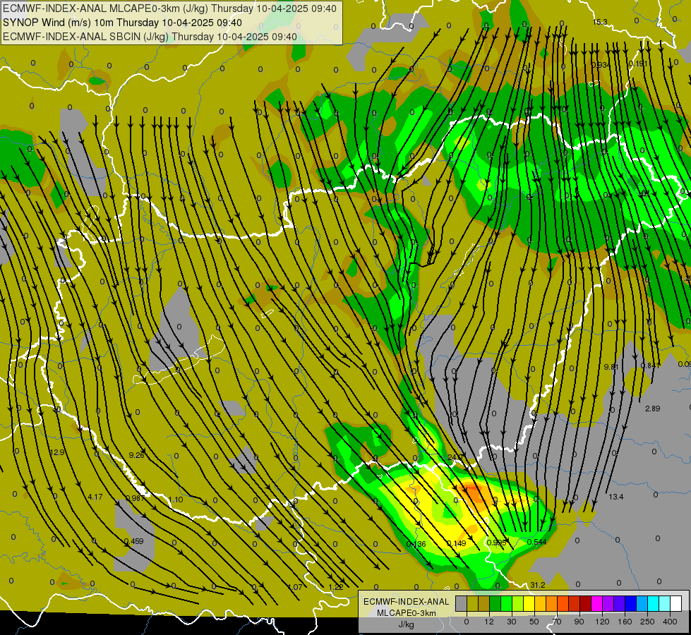Click map value 31.2
The image size is (691, 635).
coord(538,585)
